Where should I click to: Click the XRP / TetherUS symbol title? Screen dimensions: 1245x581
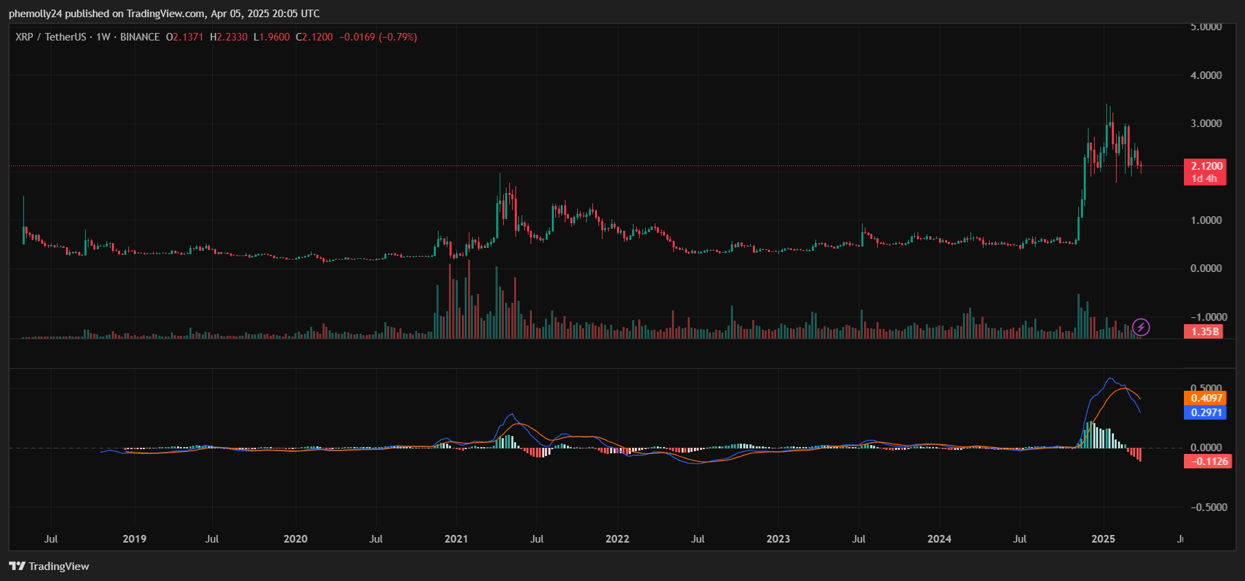tap(51, 37)
